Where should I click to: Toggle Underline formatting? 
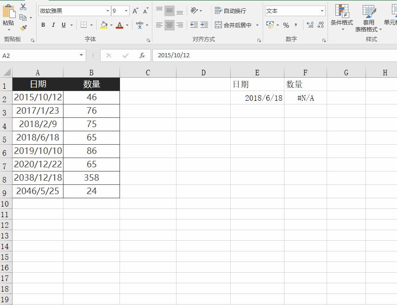63,25
